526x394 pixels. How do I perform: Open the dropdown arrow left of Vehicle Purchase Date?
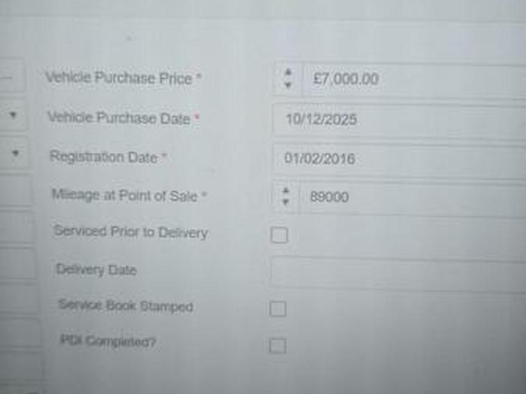coord(13,116)
